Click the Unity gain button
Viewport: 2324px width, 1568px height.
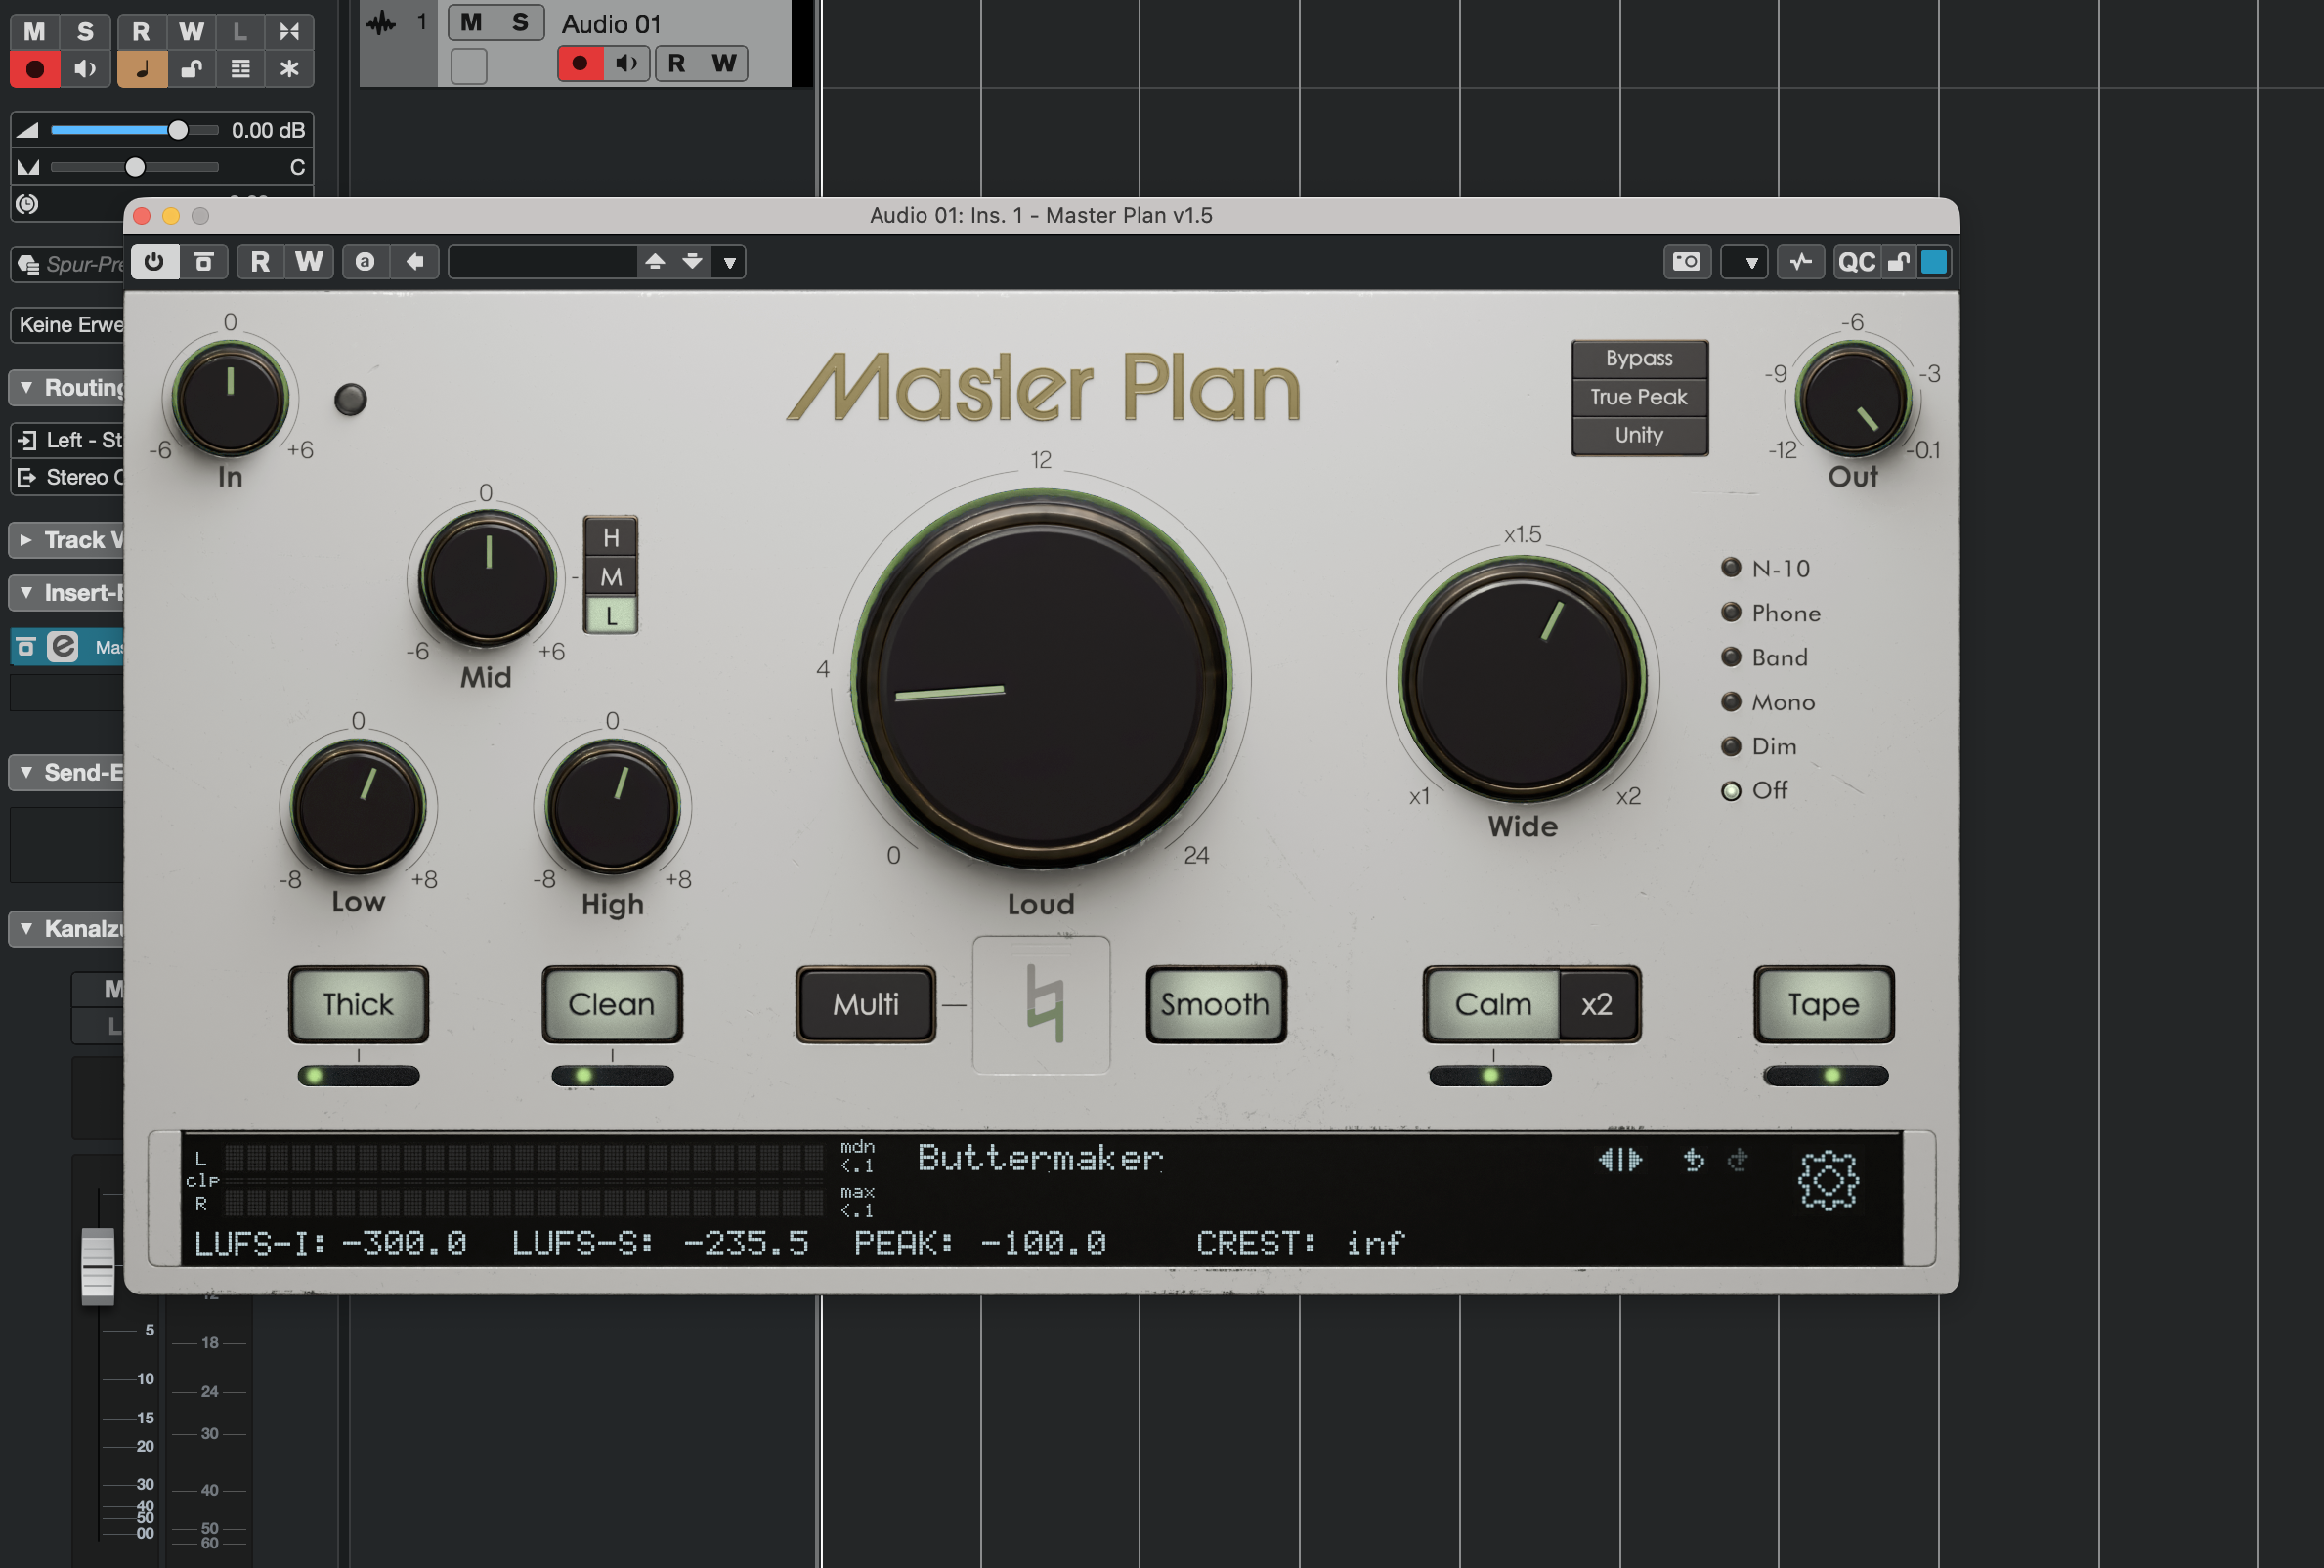tap(1639, 435)
